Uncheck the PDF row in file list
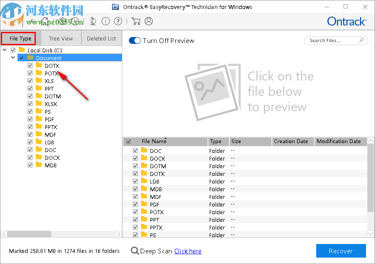The height and width of the screenshot is (264, 375). pyautogui.click(x=135, y=204)
